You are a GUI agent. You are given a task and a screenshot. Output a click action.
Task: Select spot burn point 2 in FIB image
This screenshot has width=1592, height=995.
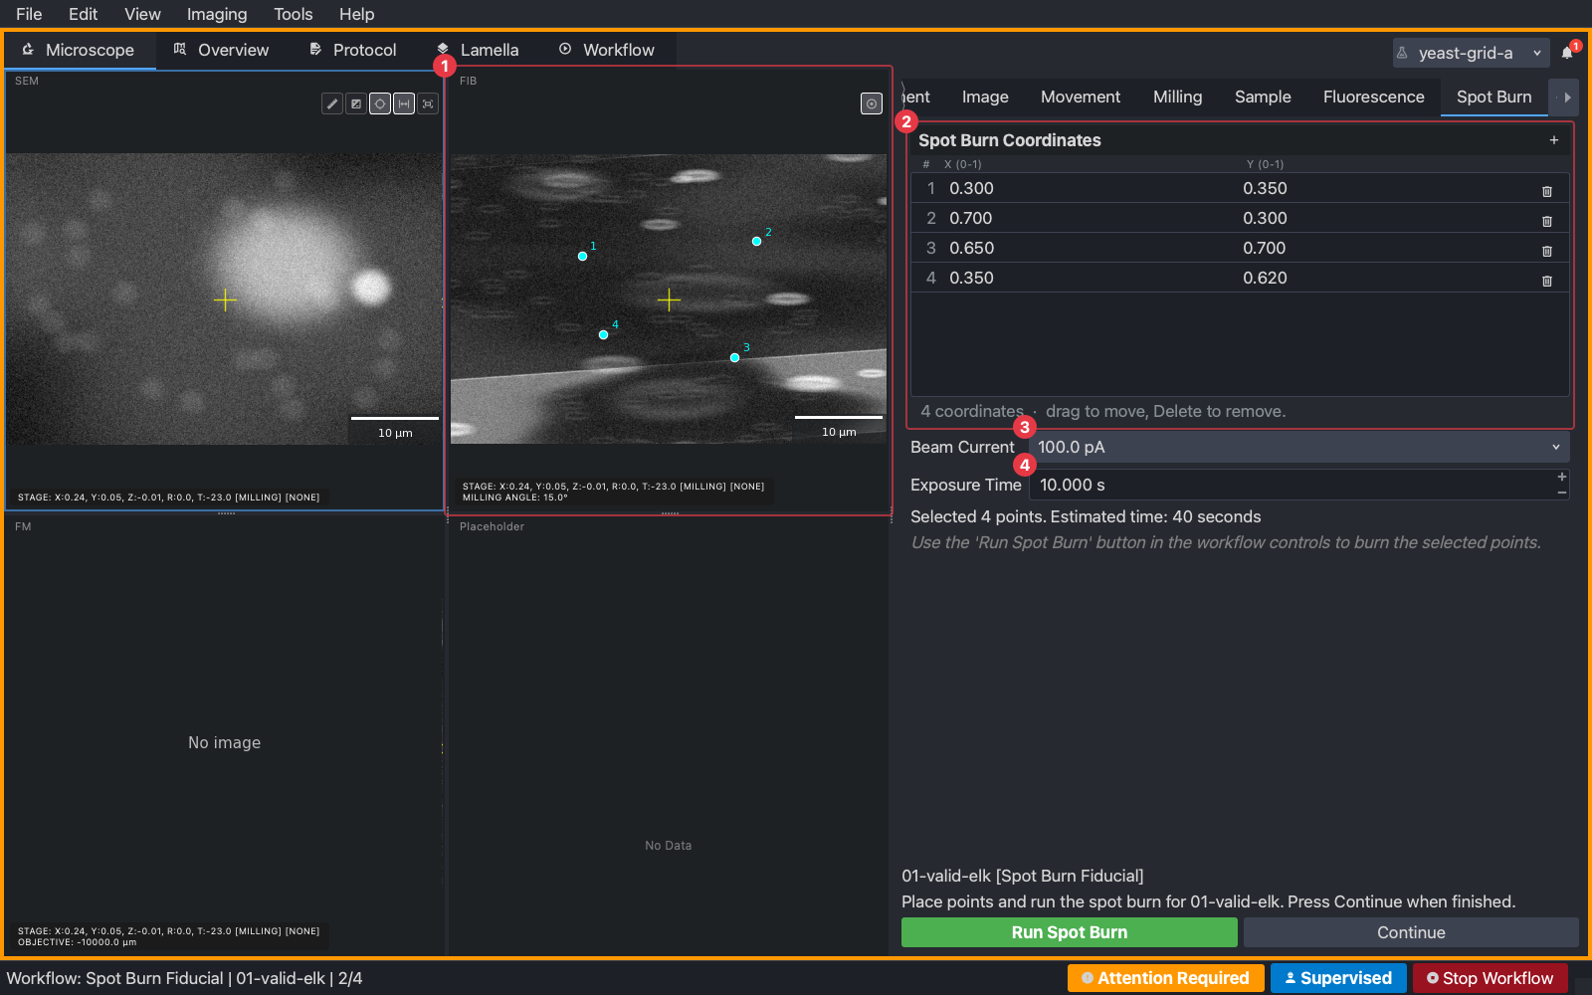point(756,241)
